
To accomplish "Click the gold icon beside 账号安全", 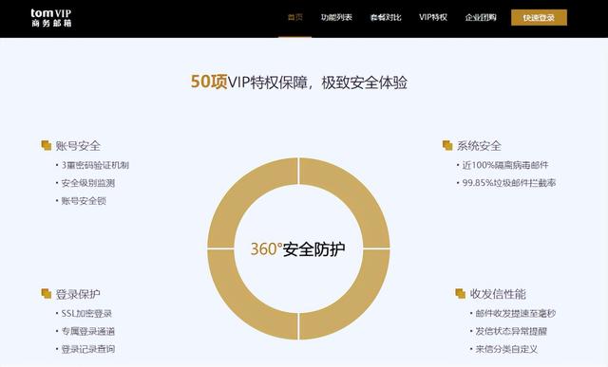I will point(47,145).
